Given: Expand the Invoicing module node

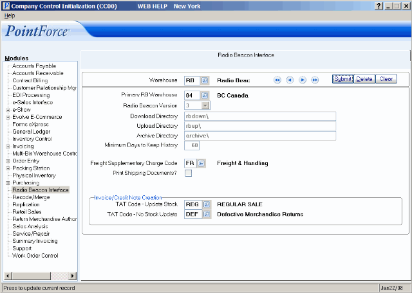Looking at the screenshot, I should (x=8, y=146).
